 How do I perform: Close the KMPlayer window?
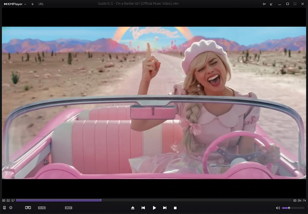tap(303, 4)
